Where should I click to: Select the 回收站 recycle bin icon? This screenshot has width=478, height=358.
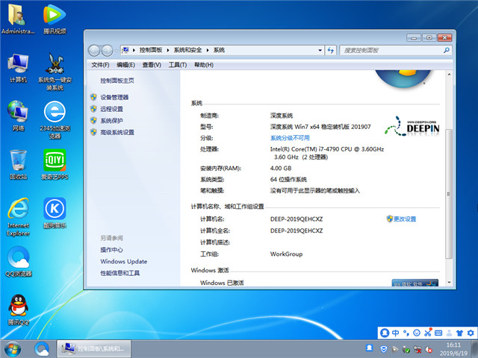18,164
